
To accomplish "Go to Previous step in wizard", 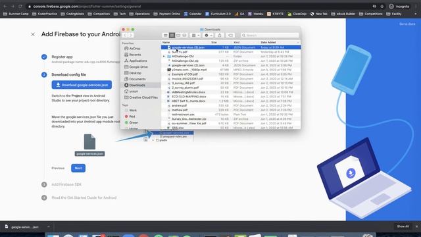I will (58, 169).
